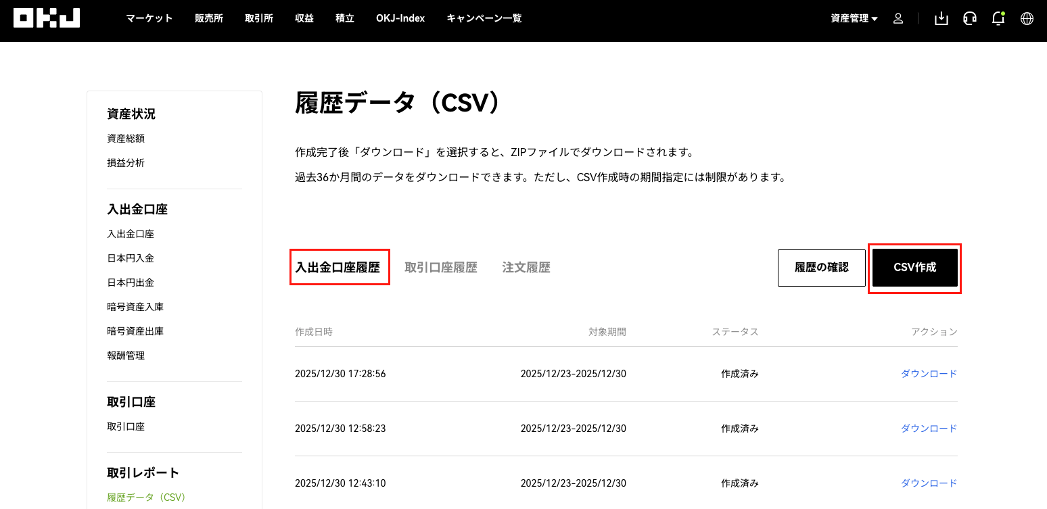Open customer support headset icon
1047x509 pixels.
(970, 19)
